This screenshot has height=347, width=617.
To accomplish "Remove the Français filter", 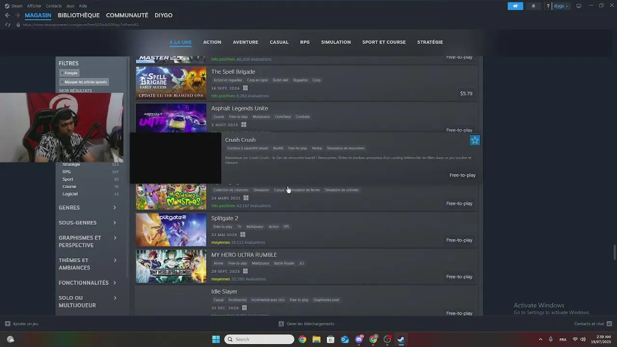I will click(69, 73).
